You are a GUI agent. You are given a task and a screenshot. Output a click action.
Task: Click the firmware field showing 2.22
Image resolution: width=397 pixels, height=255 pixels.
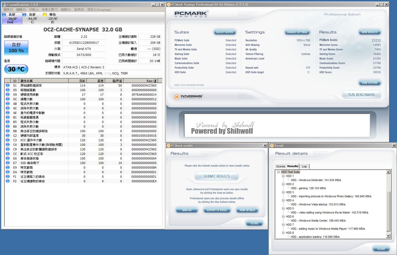(84, 37)
